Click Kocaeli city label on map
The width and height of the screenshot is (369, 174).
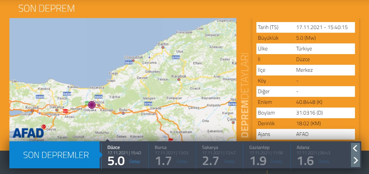pyautogui.click(x=32, y=108)
